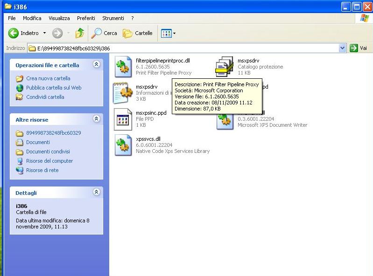Click Condividi cartella link

45,97
